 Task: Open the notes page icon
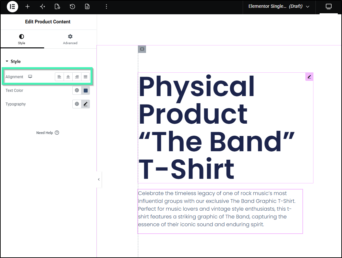pos(87,6)
